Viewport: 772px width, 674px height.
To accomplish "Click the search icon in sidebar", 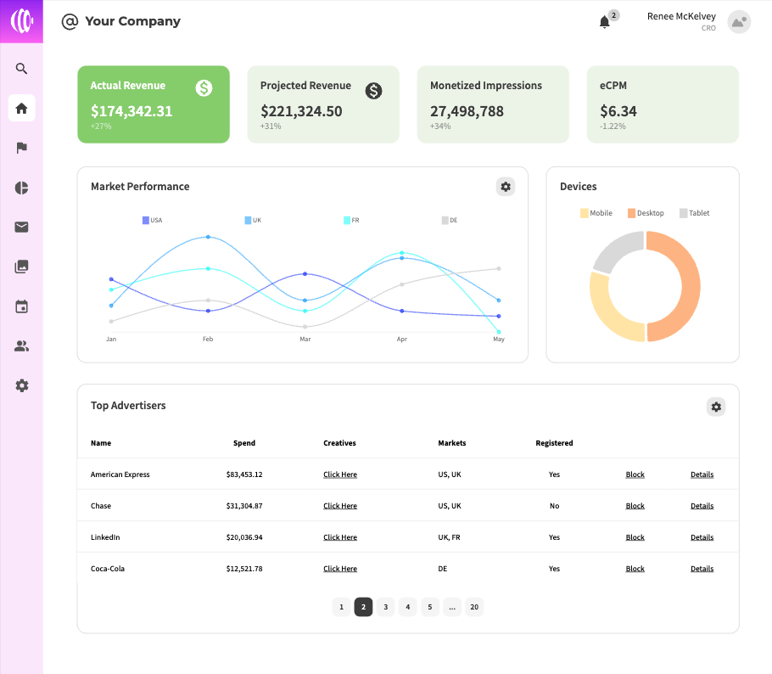I will point(22,69).
